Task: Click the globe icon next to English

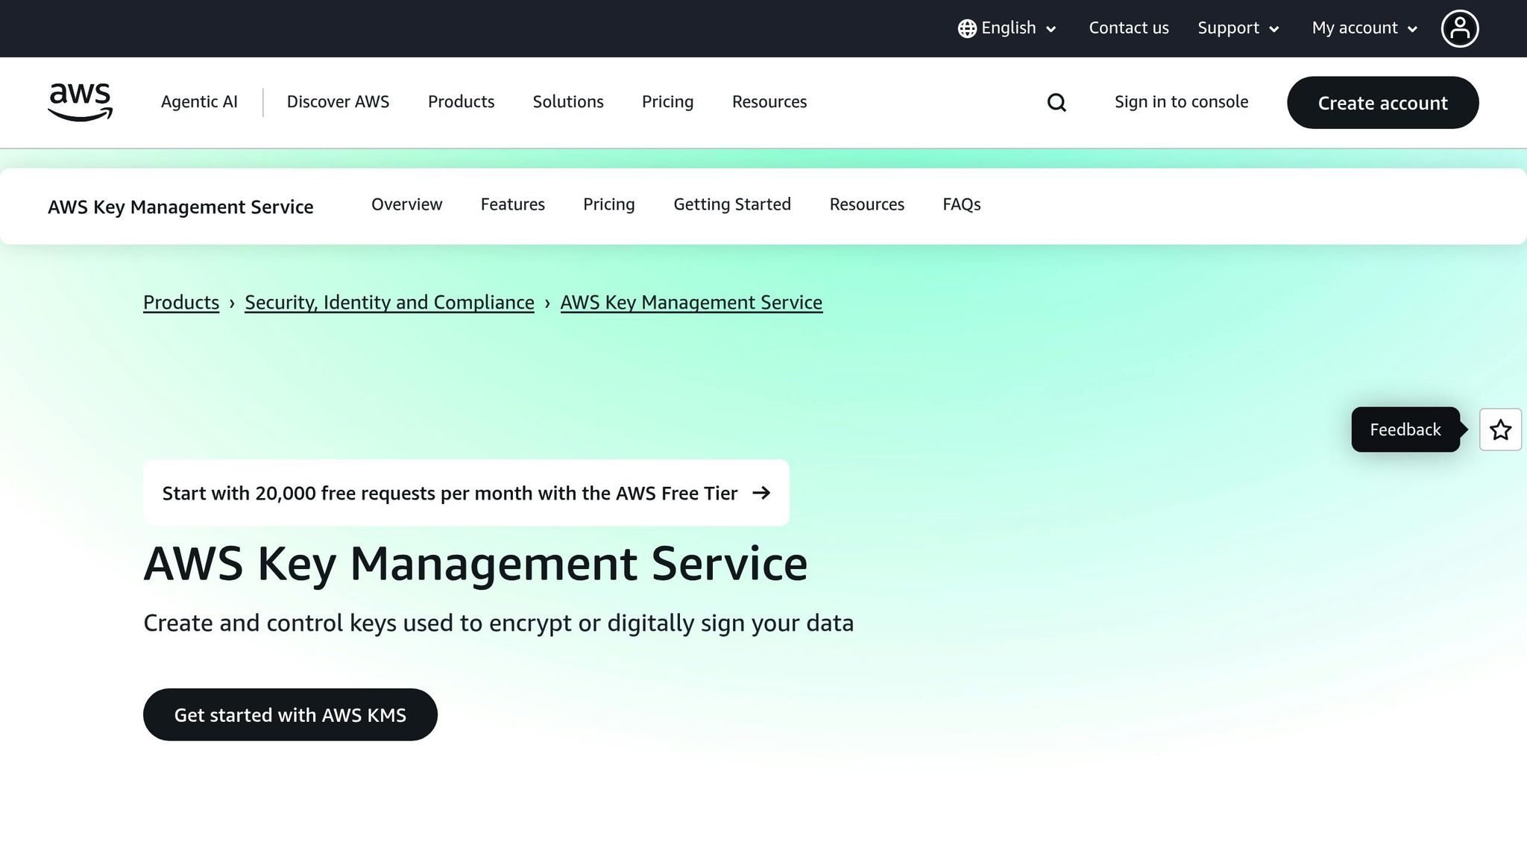Action: [x=966, y=28]
